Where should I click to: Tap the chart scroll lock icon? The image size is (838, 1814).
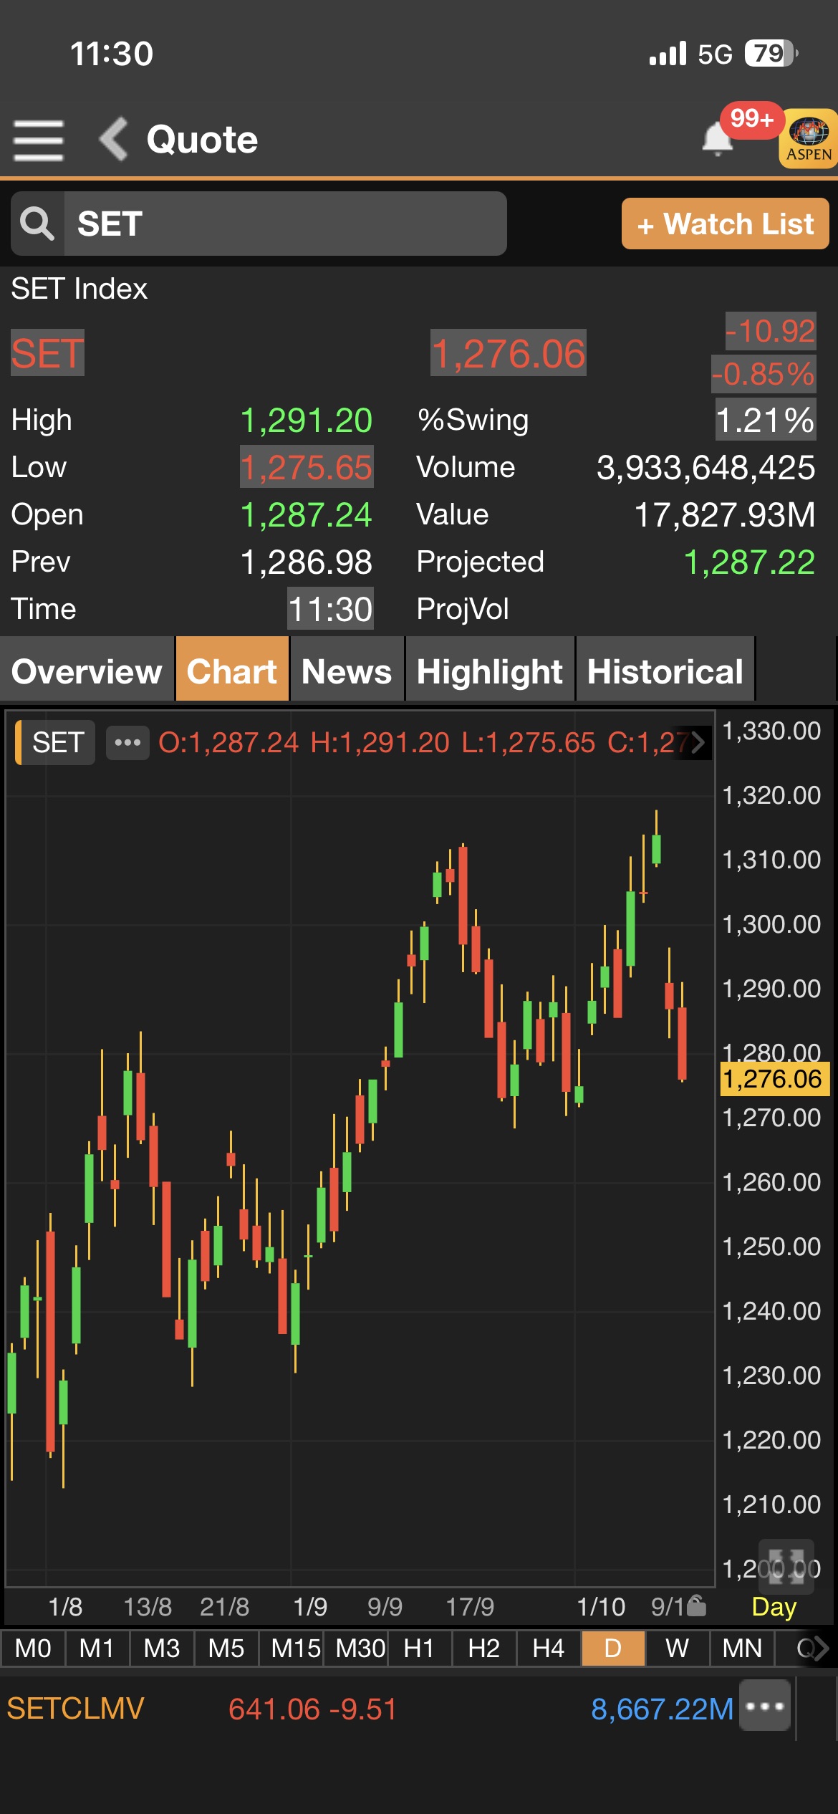click(x=696, y=1606)
